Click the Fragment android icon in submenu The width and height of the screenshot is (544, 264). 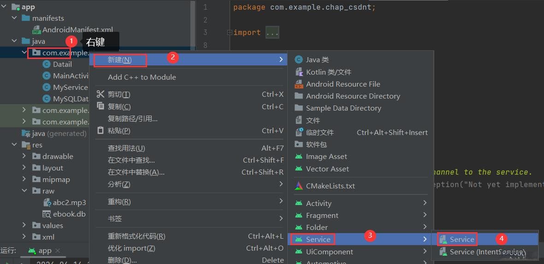pyautogui.click(x=298, y=215)
